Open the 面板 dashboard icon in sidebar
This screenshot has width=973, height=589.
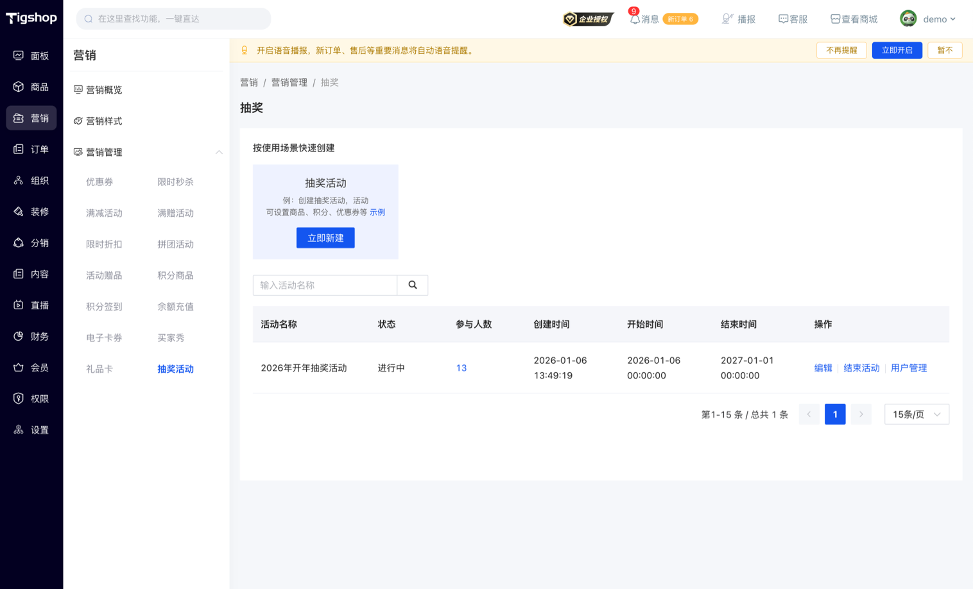[19, 56]
